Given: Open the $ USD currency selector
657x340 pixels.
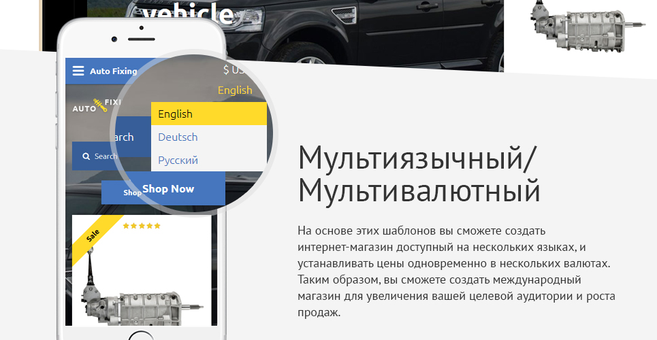Looking at the screenshot, I should pos(235,69).
